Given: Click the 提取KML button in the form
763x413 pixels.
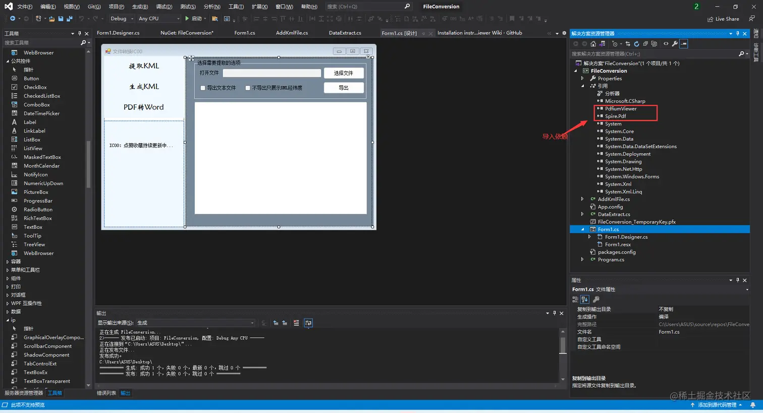Looking at the screenshot, I should (144, 66).
